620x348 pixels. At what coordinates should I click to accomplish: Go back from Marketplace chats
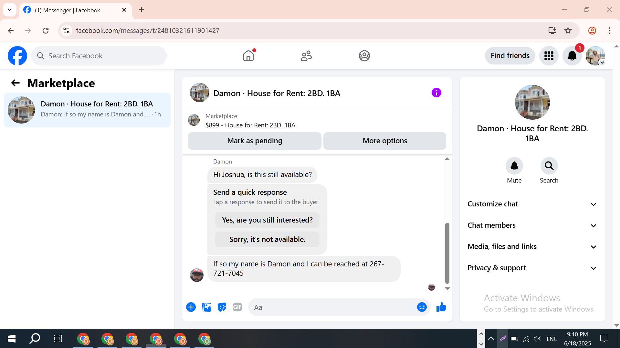(16, 83)
